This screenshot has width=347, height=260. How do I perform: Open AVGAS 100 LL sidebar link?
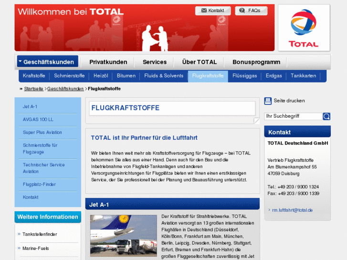click(38, 119)
